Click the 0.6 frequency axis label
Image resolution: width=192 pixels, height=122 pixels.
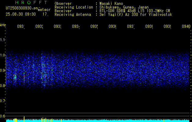coord(2,116)
